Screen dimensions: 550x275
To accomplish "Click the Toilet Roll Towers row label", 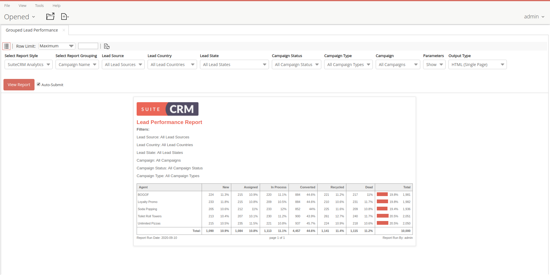I will (x=150, y=216).
